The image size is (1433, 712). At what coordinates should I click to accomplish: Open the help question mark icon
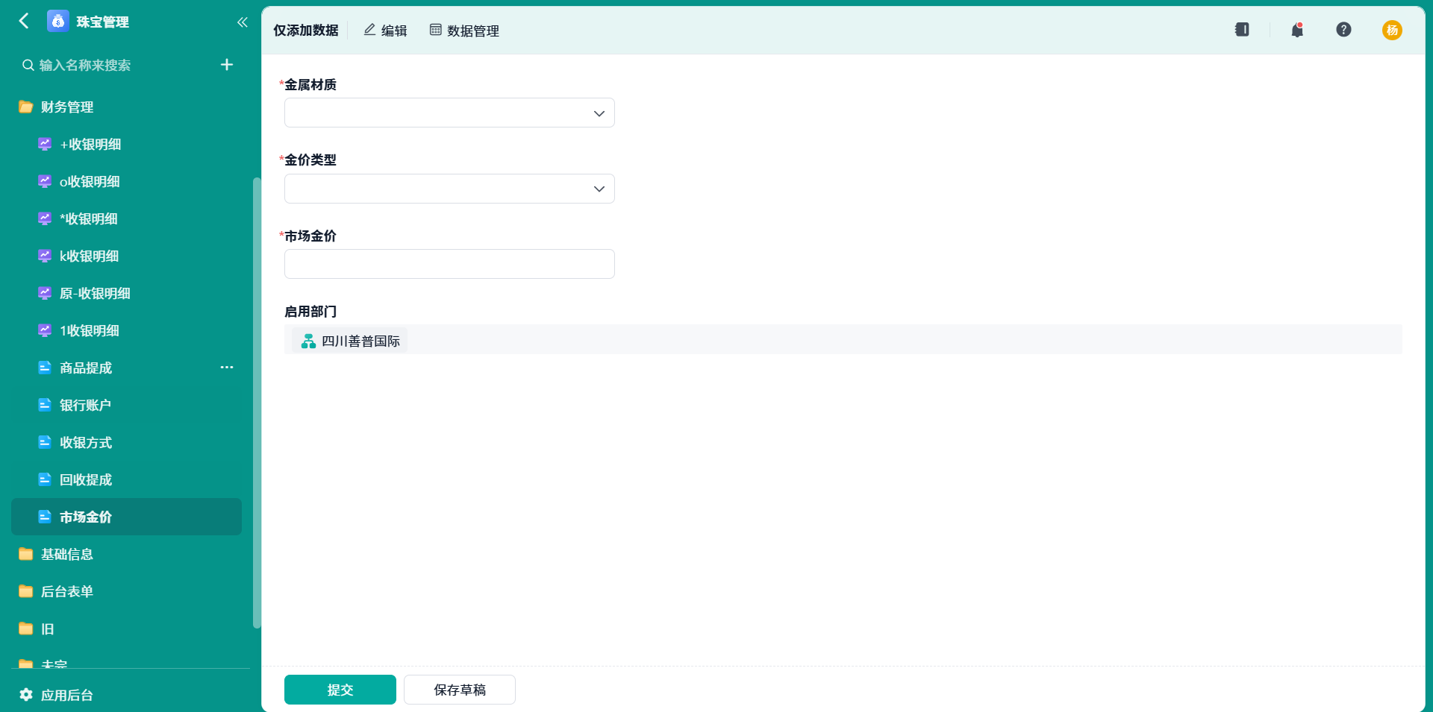(x=1343, y=30)
